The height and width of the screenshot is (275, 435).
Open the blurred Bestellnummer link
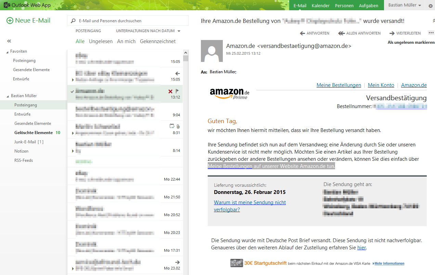400,106
